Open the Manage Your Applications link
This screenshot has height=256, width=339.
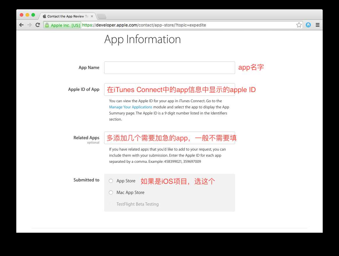131,107
